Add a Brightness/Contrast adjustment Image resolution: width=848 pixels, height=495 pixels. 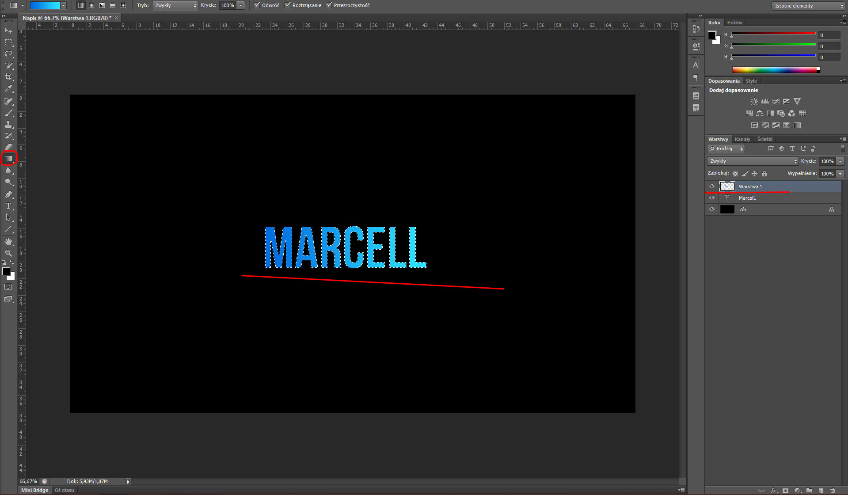click(x=754, y=102)
